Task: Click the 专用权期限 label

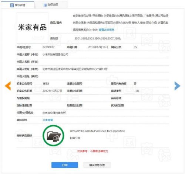Action: click(x=23, y=98)
